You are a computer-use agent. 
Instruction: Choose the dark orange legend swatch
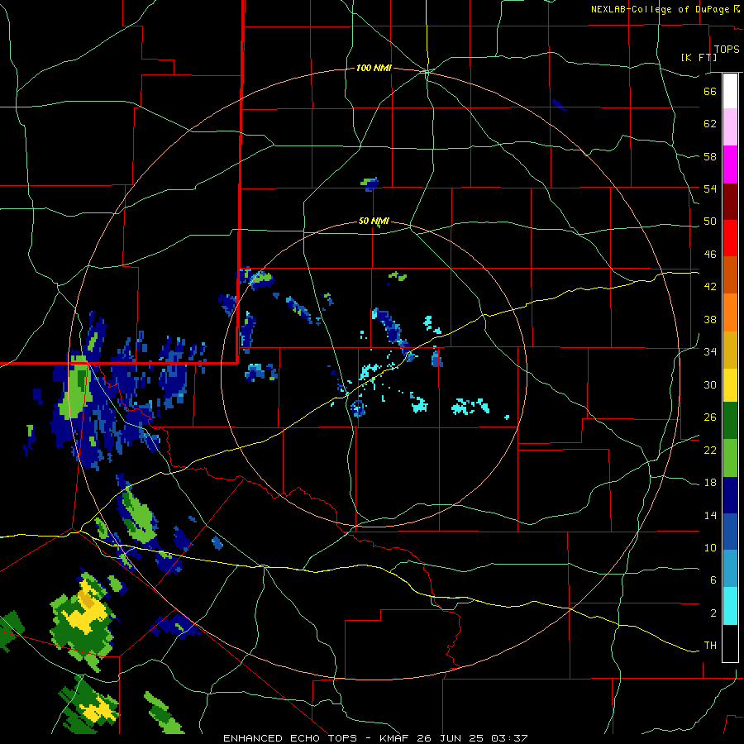(730, 274)
